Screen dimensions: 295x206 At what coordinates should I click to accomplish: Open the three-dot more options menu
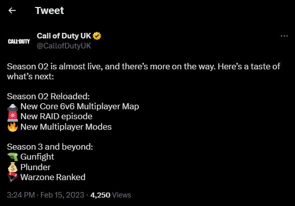284,36
